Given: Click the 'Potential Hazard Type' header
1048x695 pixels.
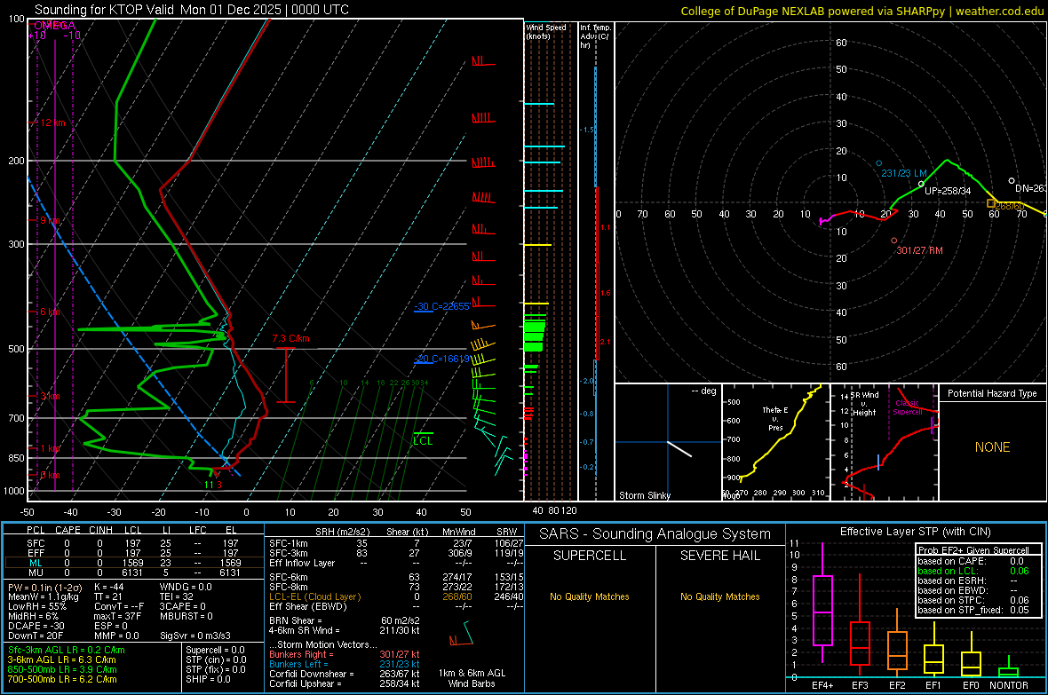Looking at the screenshot, I should pos(992,393).
